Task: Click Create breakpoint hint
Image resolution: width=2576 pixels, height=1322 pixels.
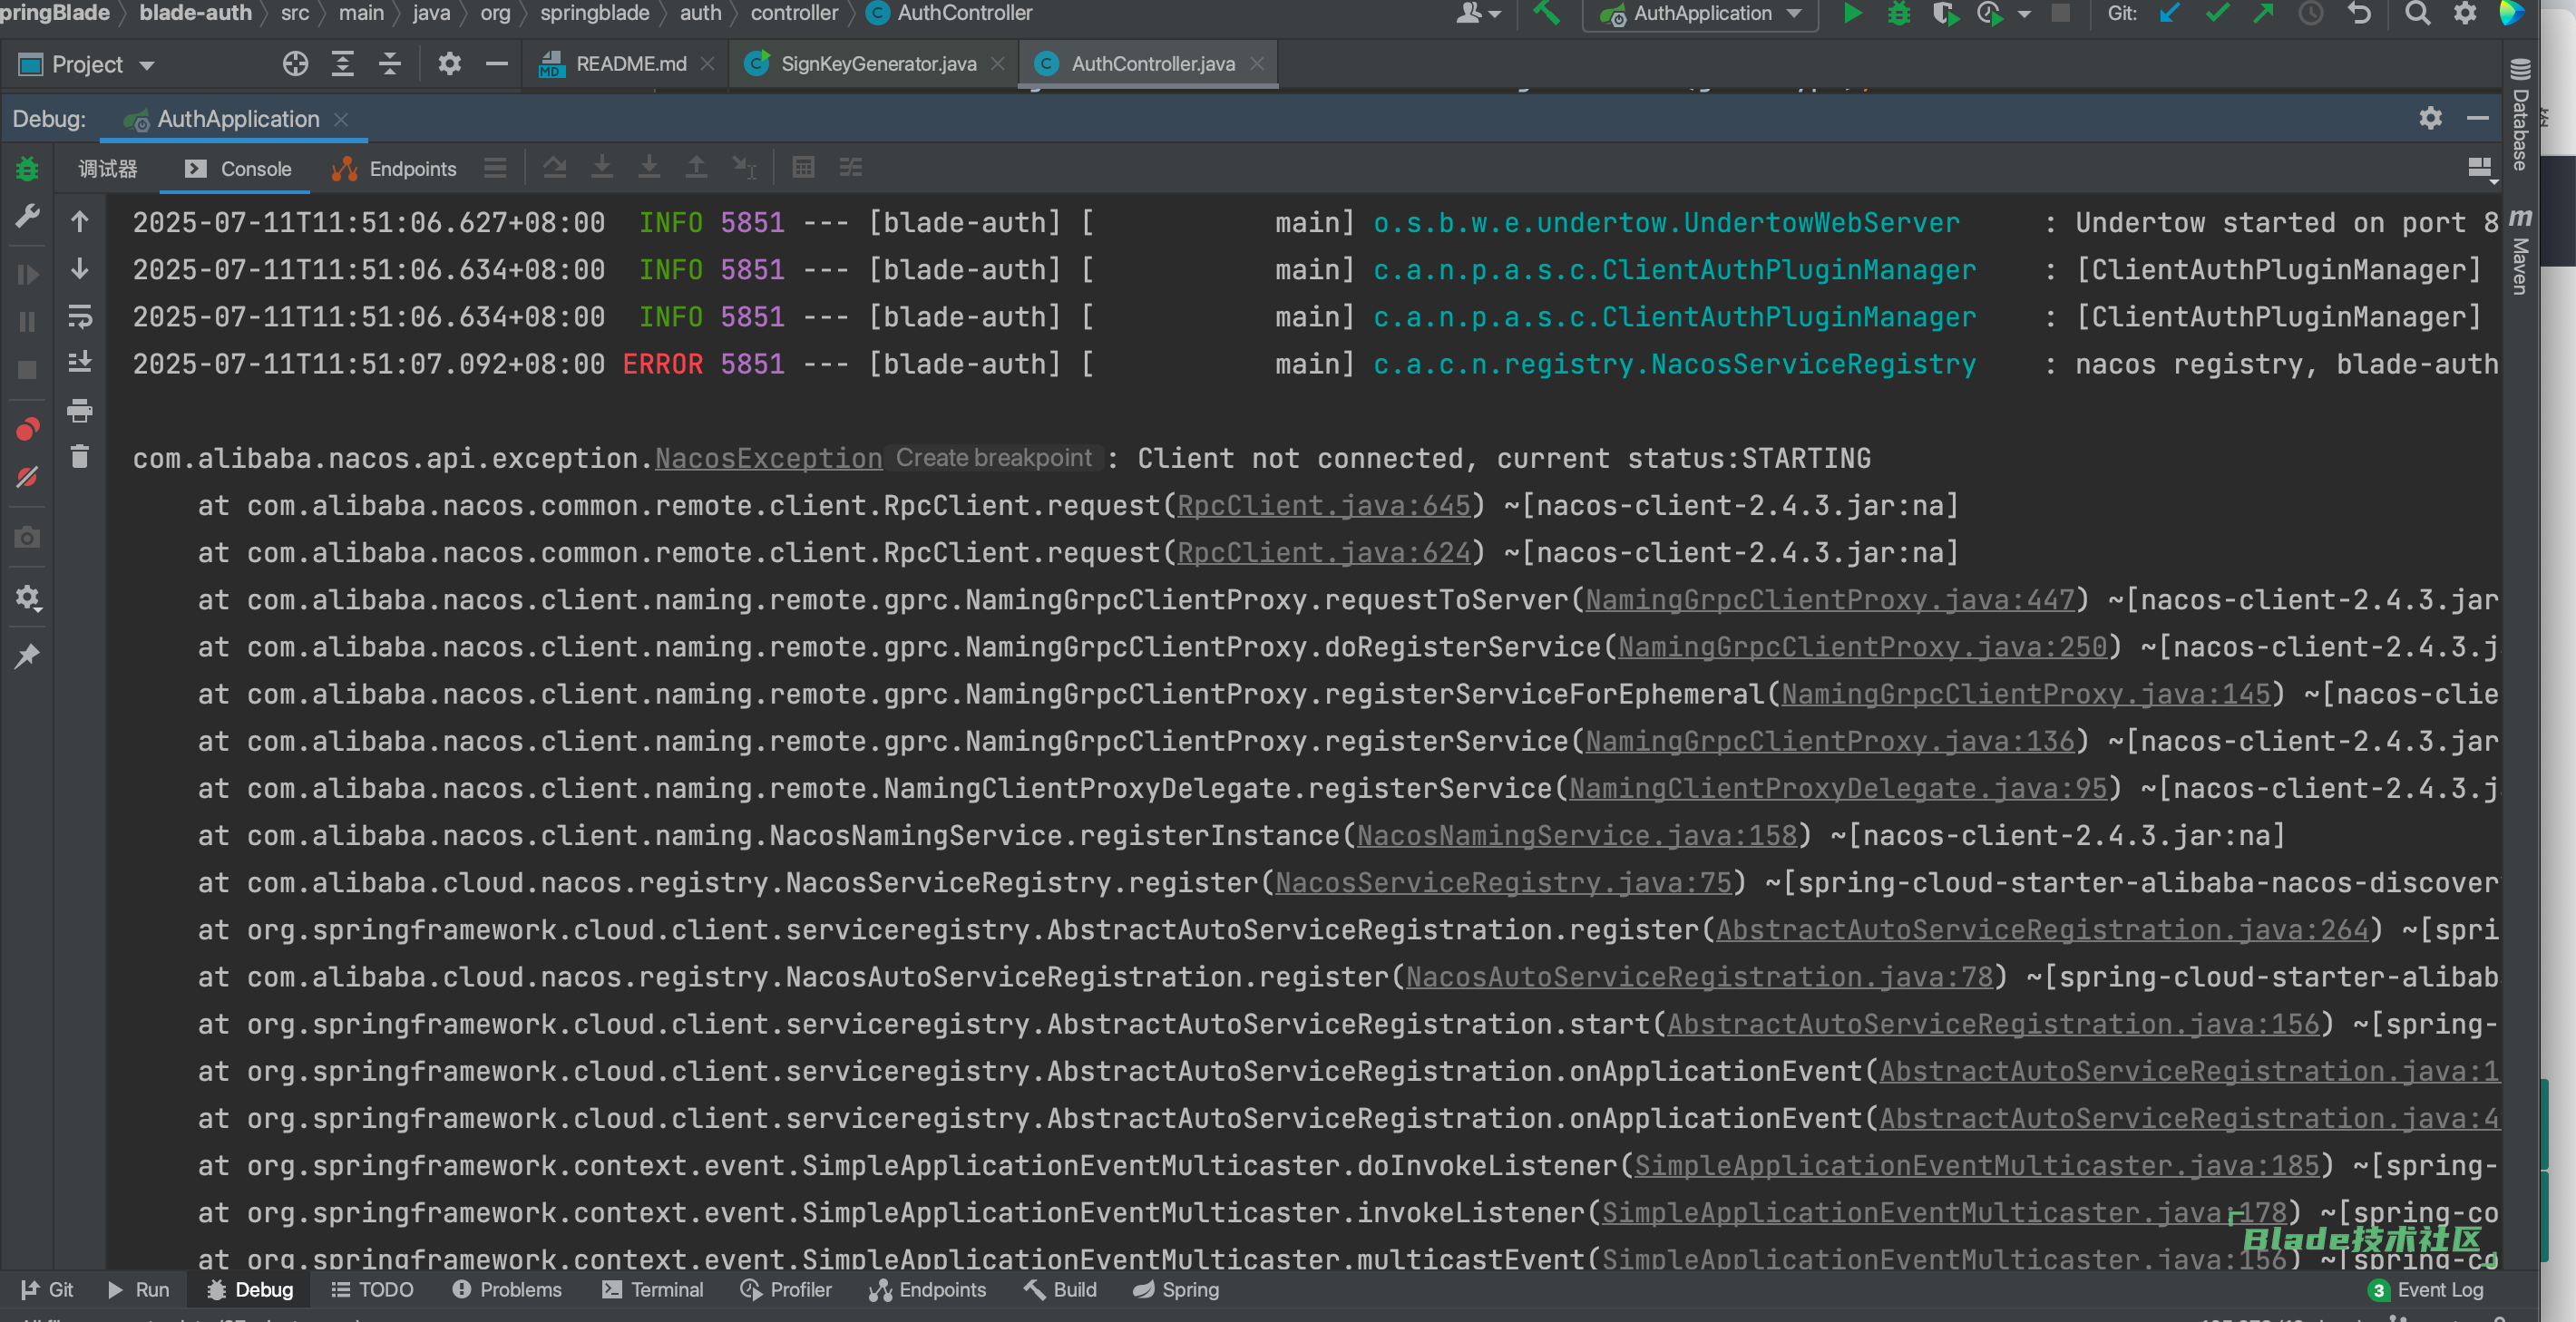Action: [x=993, y=458]
